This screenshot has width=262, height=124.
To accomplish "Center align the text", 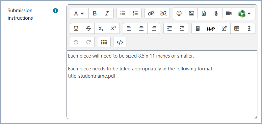I will click(x=141, y=29).
